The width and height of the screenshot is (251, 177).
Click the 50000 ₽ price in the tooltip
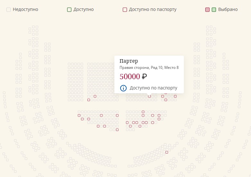[133, 77]
